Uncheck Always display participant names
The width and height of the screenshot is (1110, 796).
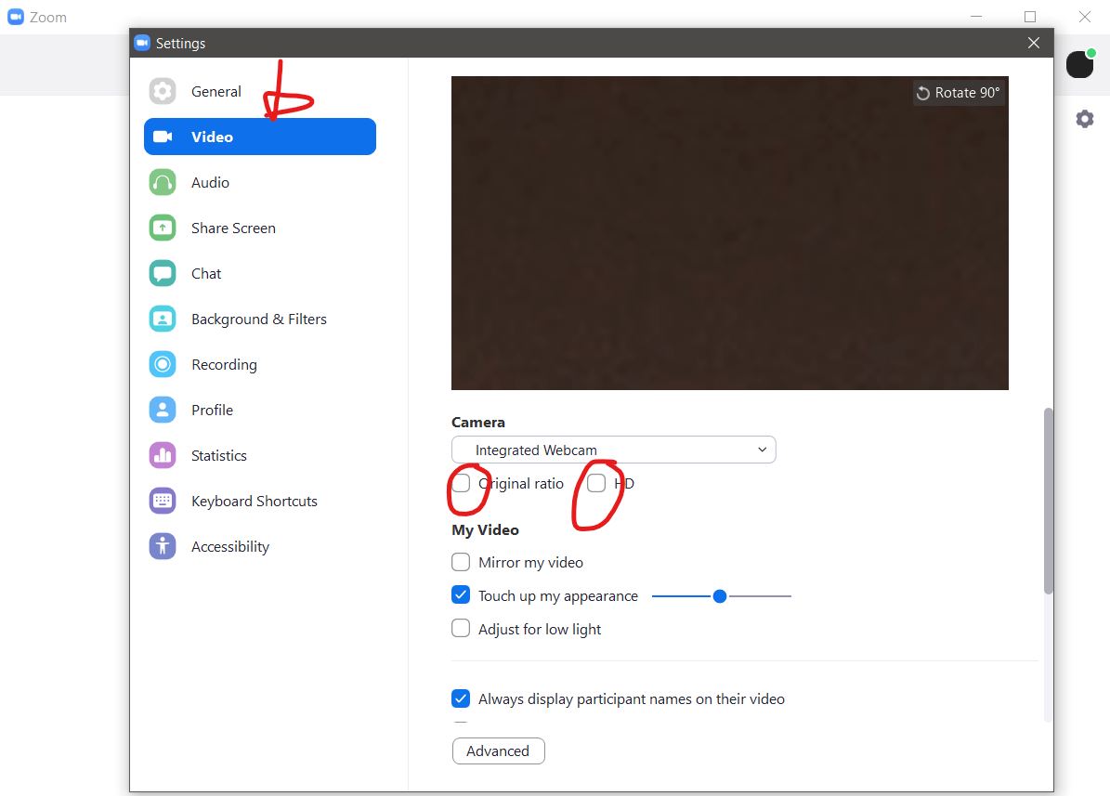[x=461, y=698]
